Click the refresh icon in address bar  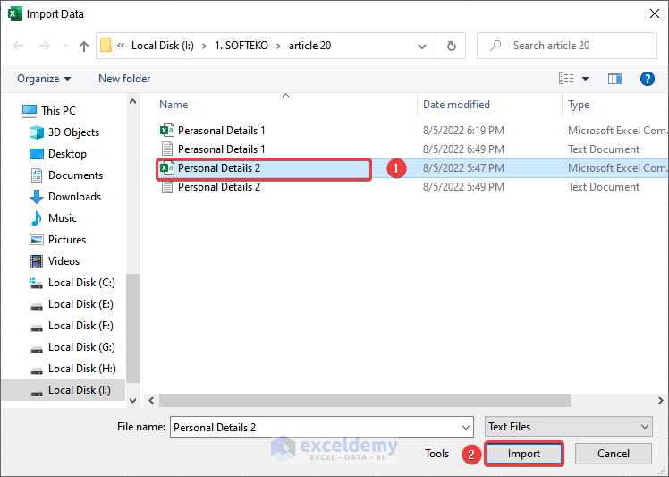452,46
